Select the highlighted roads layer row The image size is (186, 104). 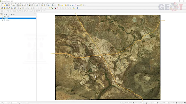(x=18, y=19)
